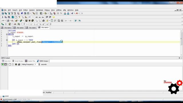Click the Cut scissors icon
This screenshot has width=183, height=103.
pyautogui.click(x=3, y=17)
